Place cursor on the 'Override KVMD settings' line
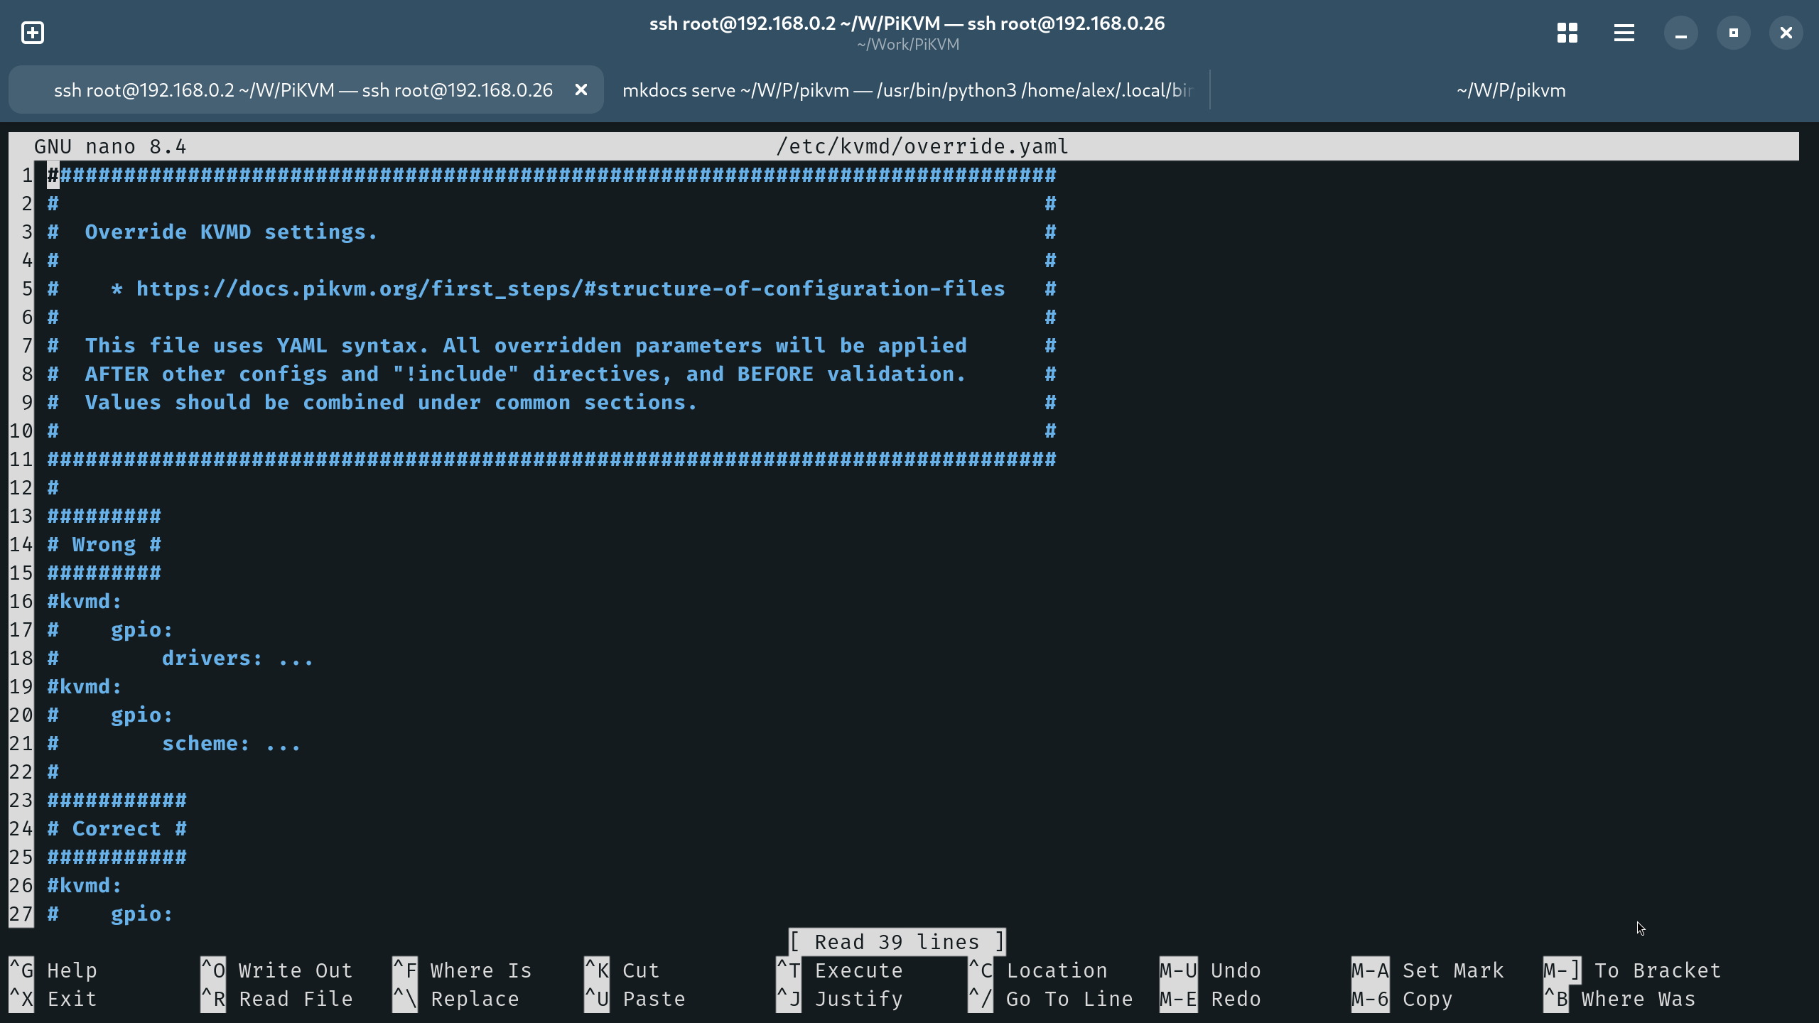The height and width of the screenshot is (1023, 1819). pos(231,232)
